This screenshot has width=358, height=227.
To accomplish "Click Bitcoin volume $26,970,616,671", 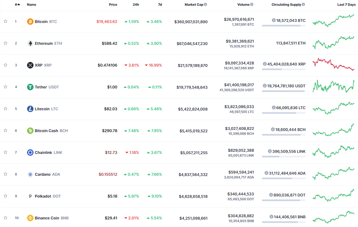I will point(239,20).
